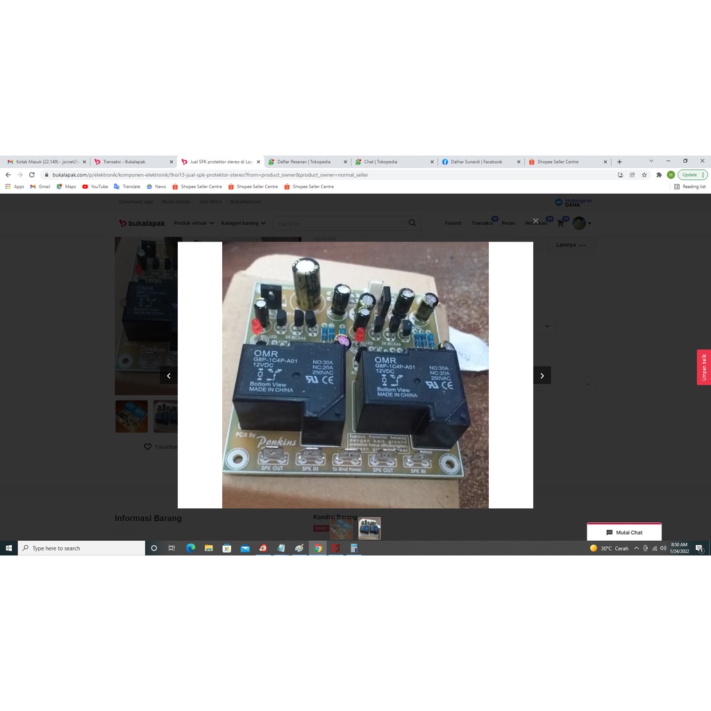711x711 pixels.
Task: Switch to Transaksi - Bukalapak tab
Action: click(x=130, y=161)
